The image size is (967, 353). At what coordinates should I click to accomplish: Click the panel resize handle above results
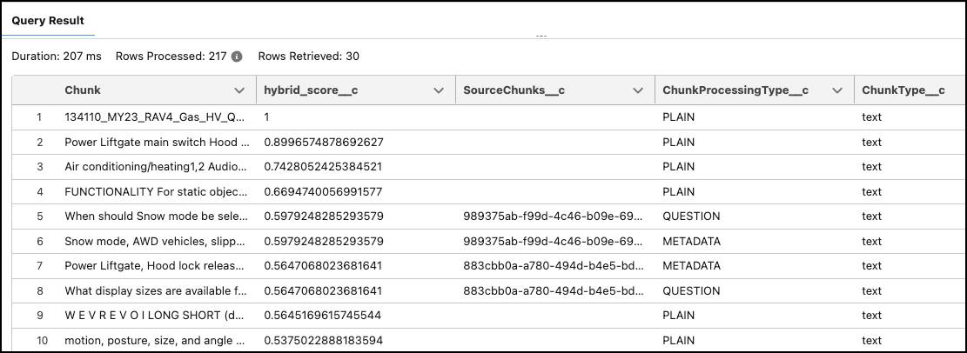click(x=541, y=37)
